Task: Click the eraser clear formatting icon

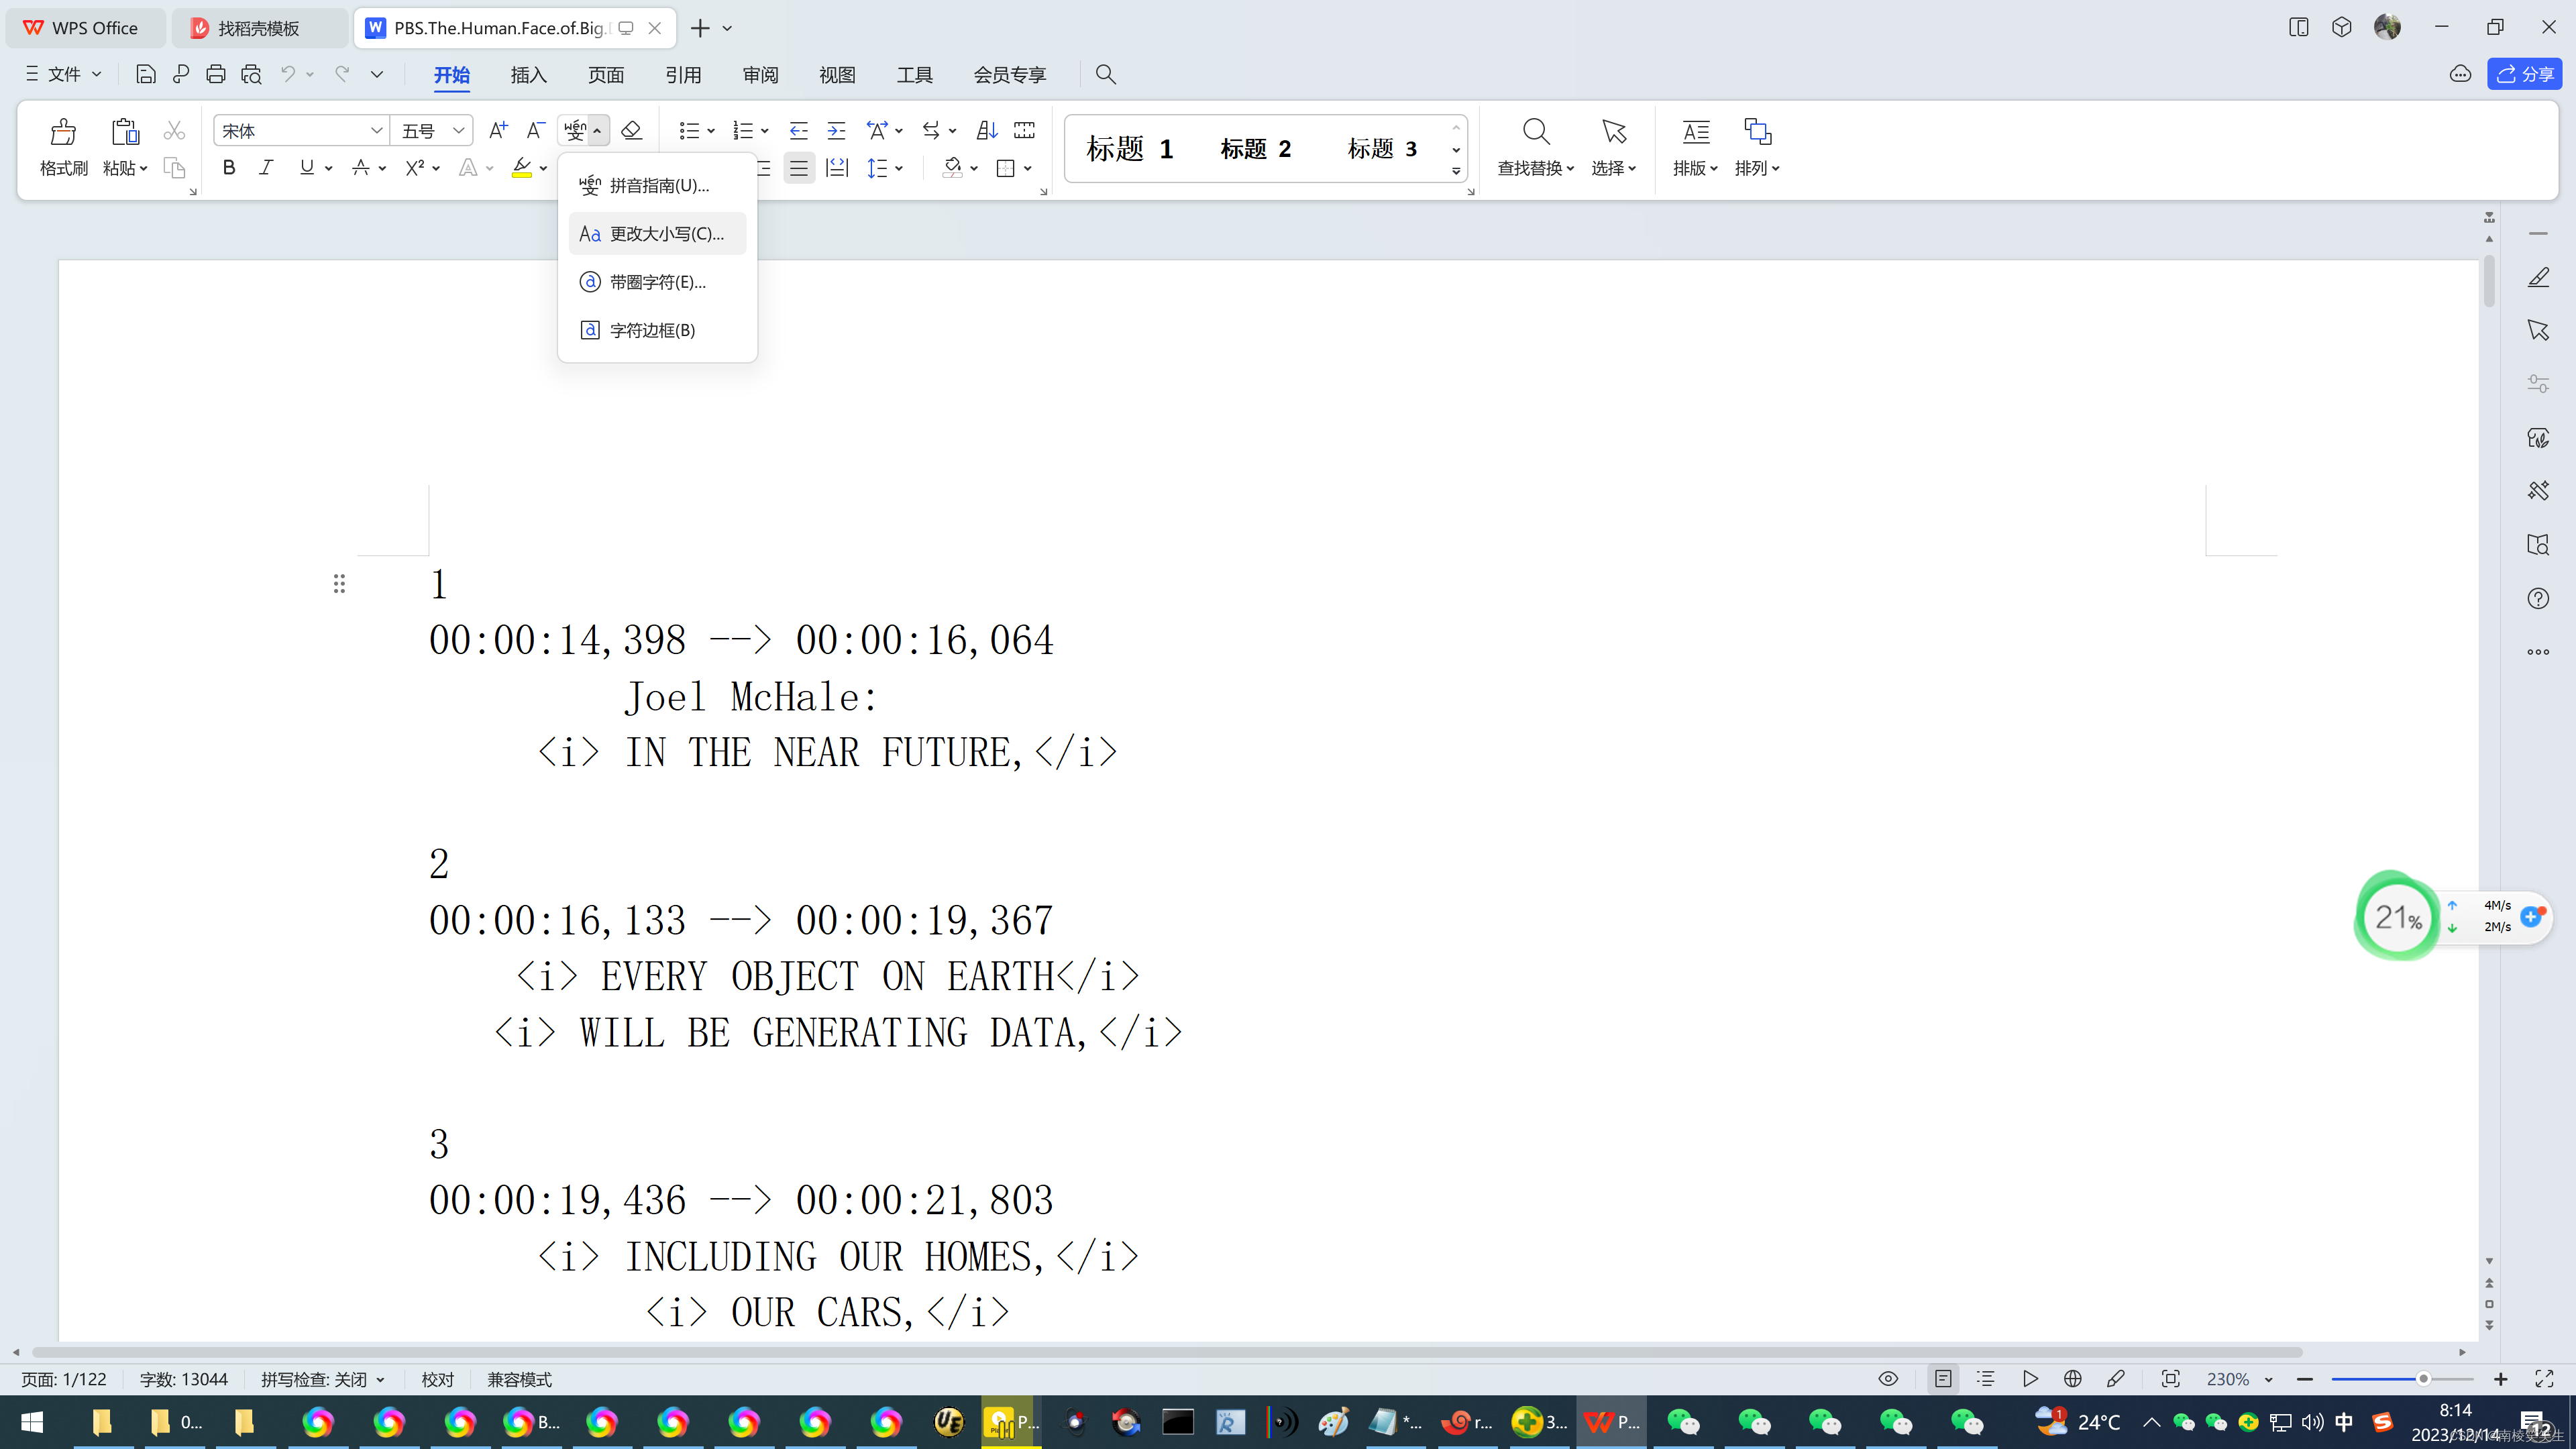Action: click(x=631, y=130)
